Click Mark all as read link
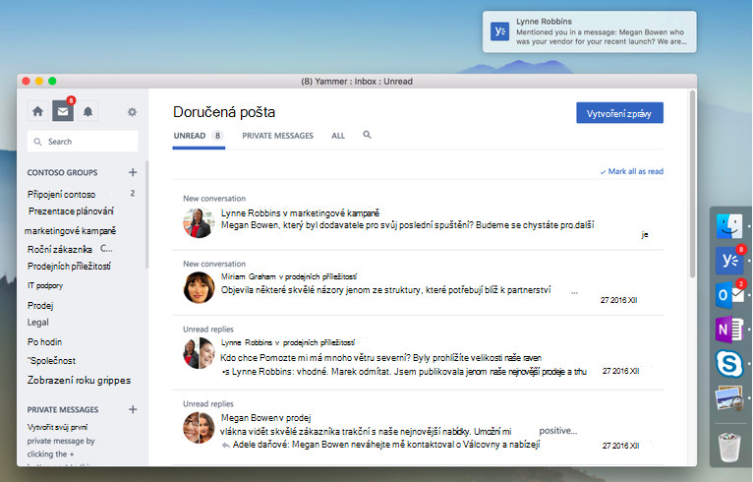Viewport: 753px width, 482px height. (631, 171)
